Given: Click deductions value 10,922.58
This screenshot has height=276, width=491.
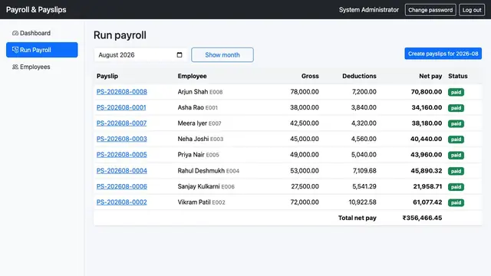Looking at the screenshot, I should 363,202.
